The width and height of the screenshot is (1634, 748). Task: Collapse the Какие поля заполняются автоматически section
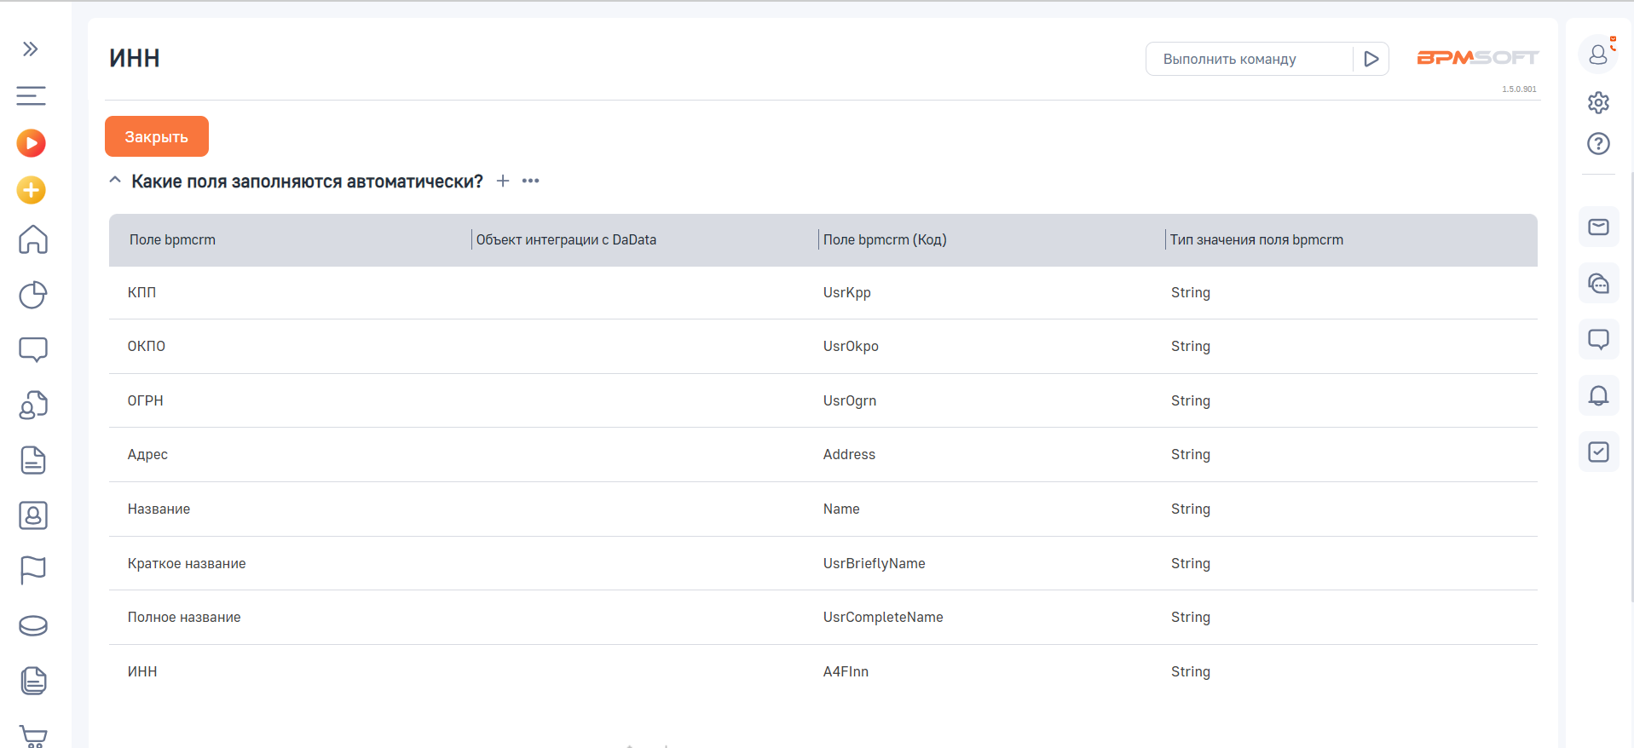pos(115,181)
